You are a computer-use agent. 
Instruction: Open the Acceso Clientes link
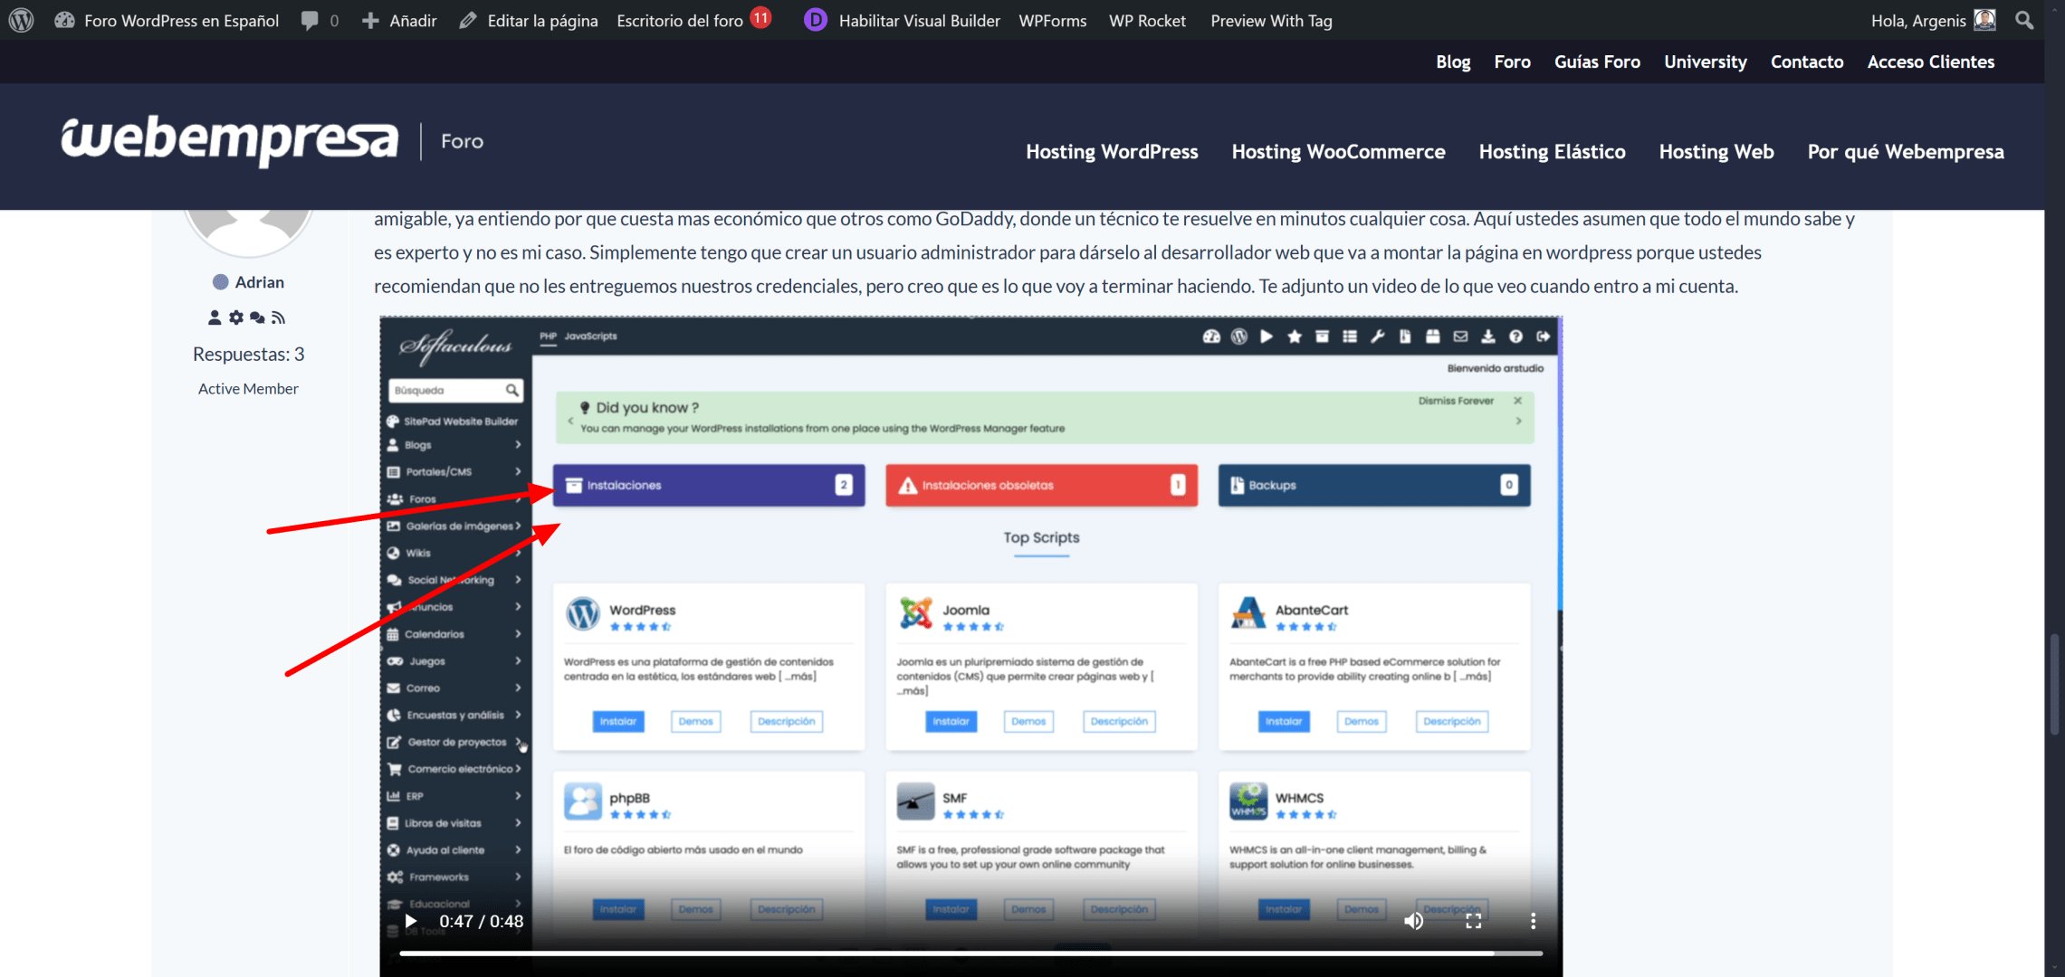[x=1930, y=62]
